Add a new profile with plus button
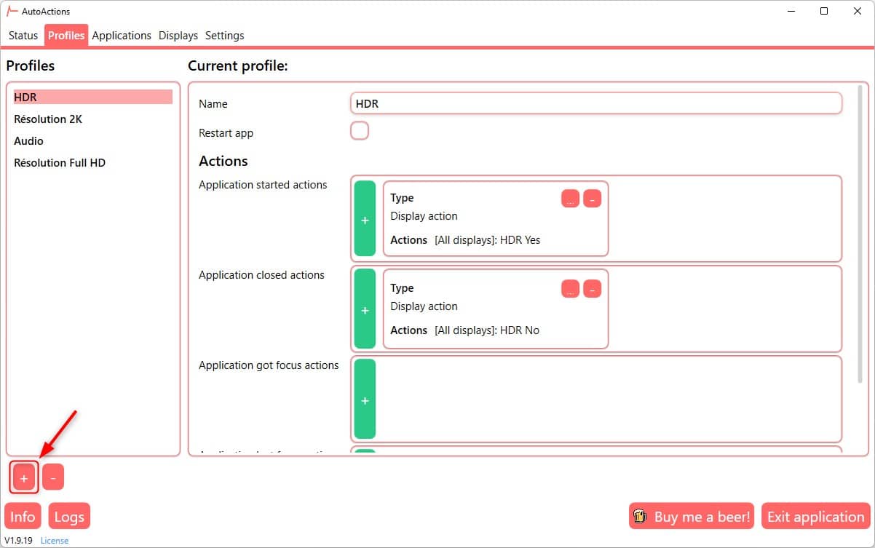This screenshot has width=875, height=548. (x=24, y=477)
